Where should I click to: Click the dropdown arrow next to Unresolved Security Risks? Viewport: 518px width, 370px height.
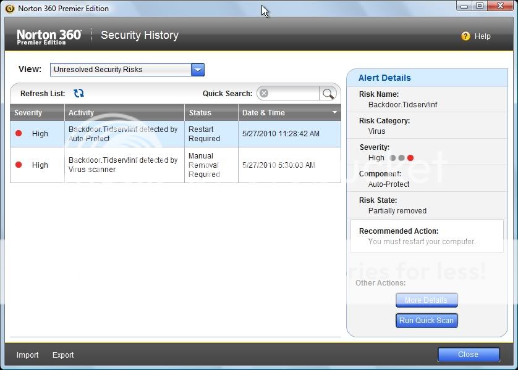coord(197,69)
